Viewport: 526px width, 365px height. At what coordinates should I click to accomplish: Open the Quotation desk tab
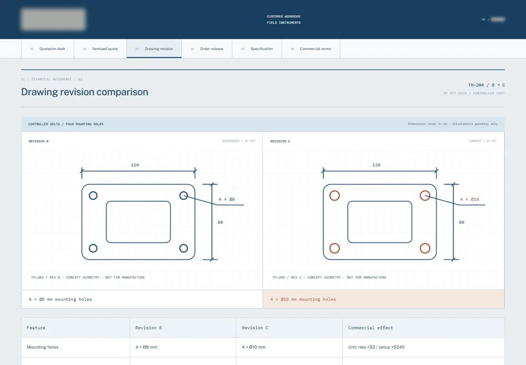click(48, 49)
